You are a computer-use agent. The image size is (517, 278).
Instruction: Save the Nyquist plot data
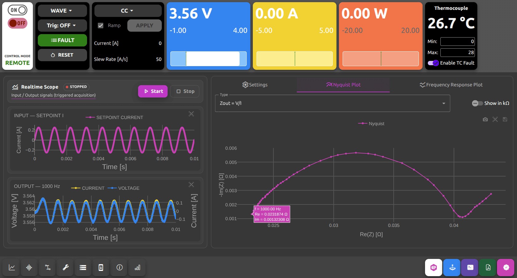pos(505,119)
